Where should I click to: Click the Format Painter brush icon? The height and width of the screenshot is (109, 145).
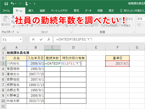pyautogui.click(x=13, y=27)
